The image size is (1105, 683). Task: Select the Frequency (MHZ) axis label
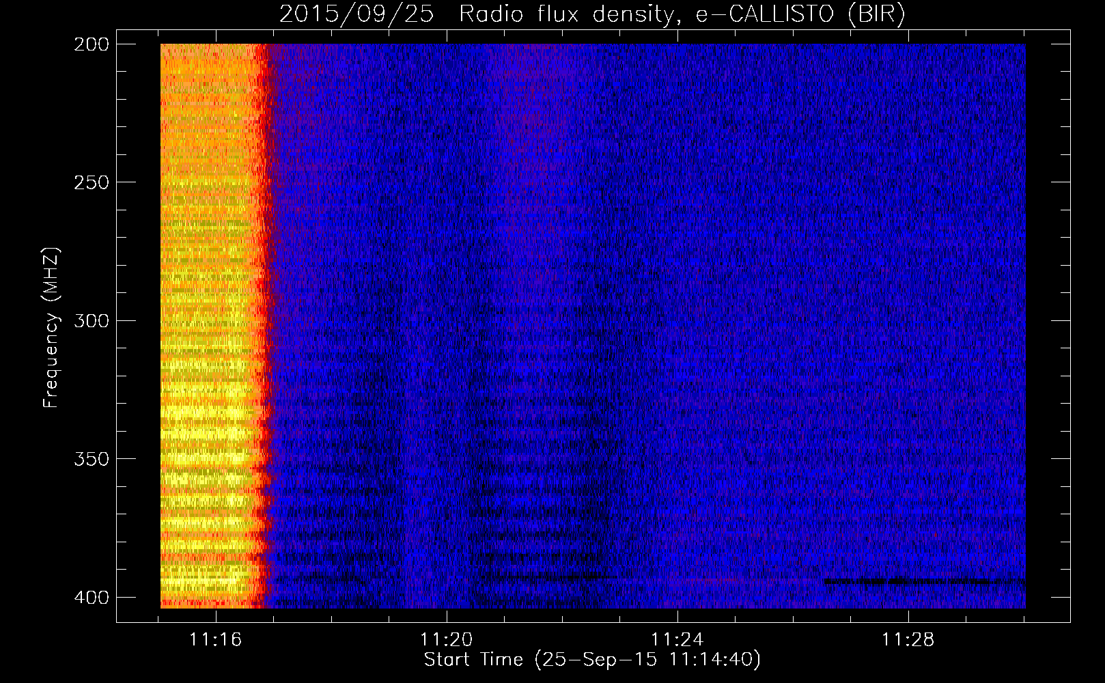point(51,327)
